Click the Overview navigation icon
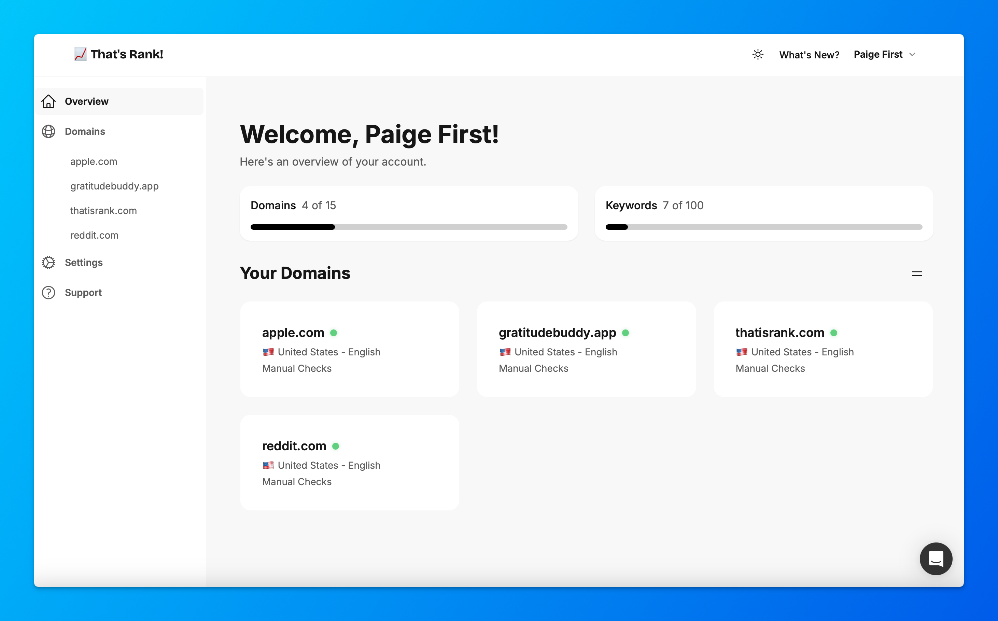Screen dimensions: 998x621 [48, 101]
